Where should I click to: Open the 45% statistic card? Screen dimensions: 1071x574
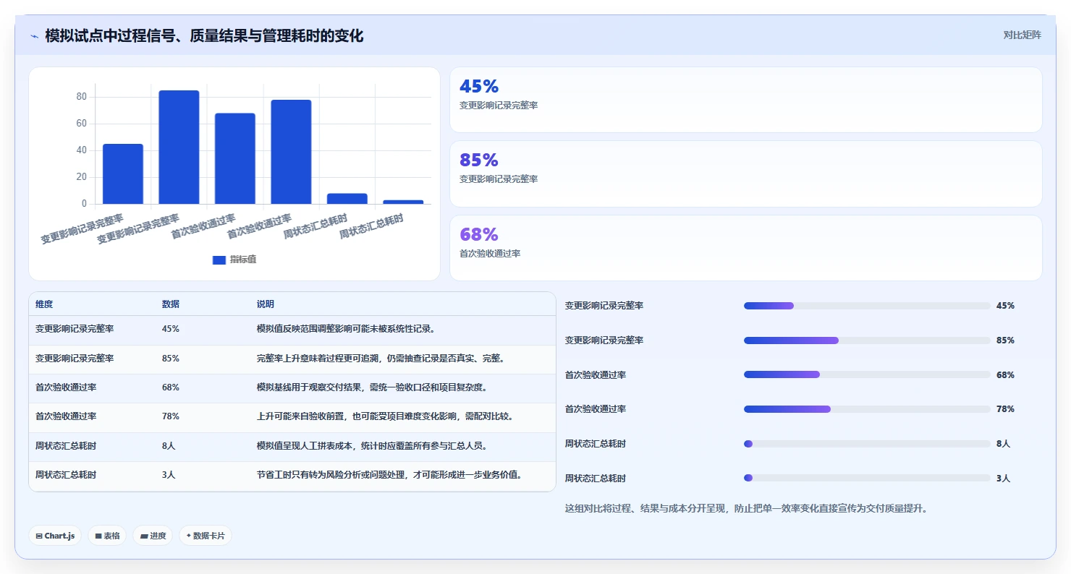(x=746, y=100)
